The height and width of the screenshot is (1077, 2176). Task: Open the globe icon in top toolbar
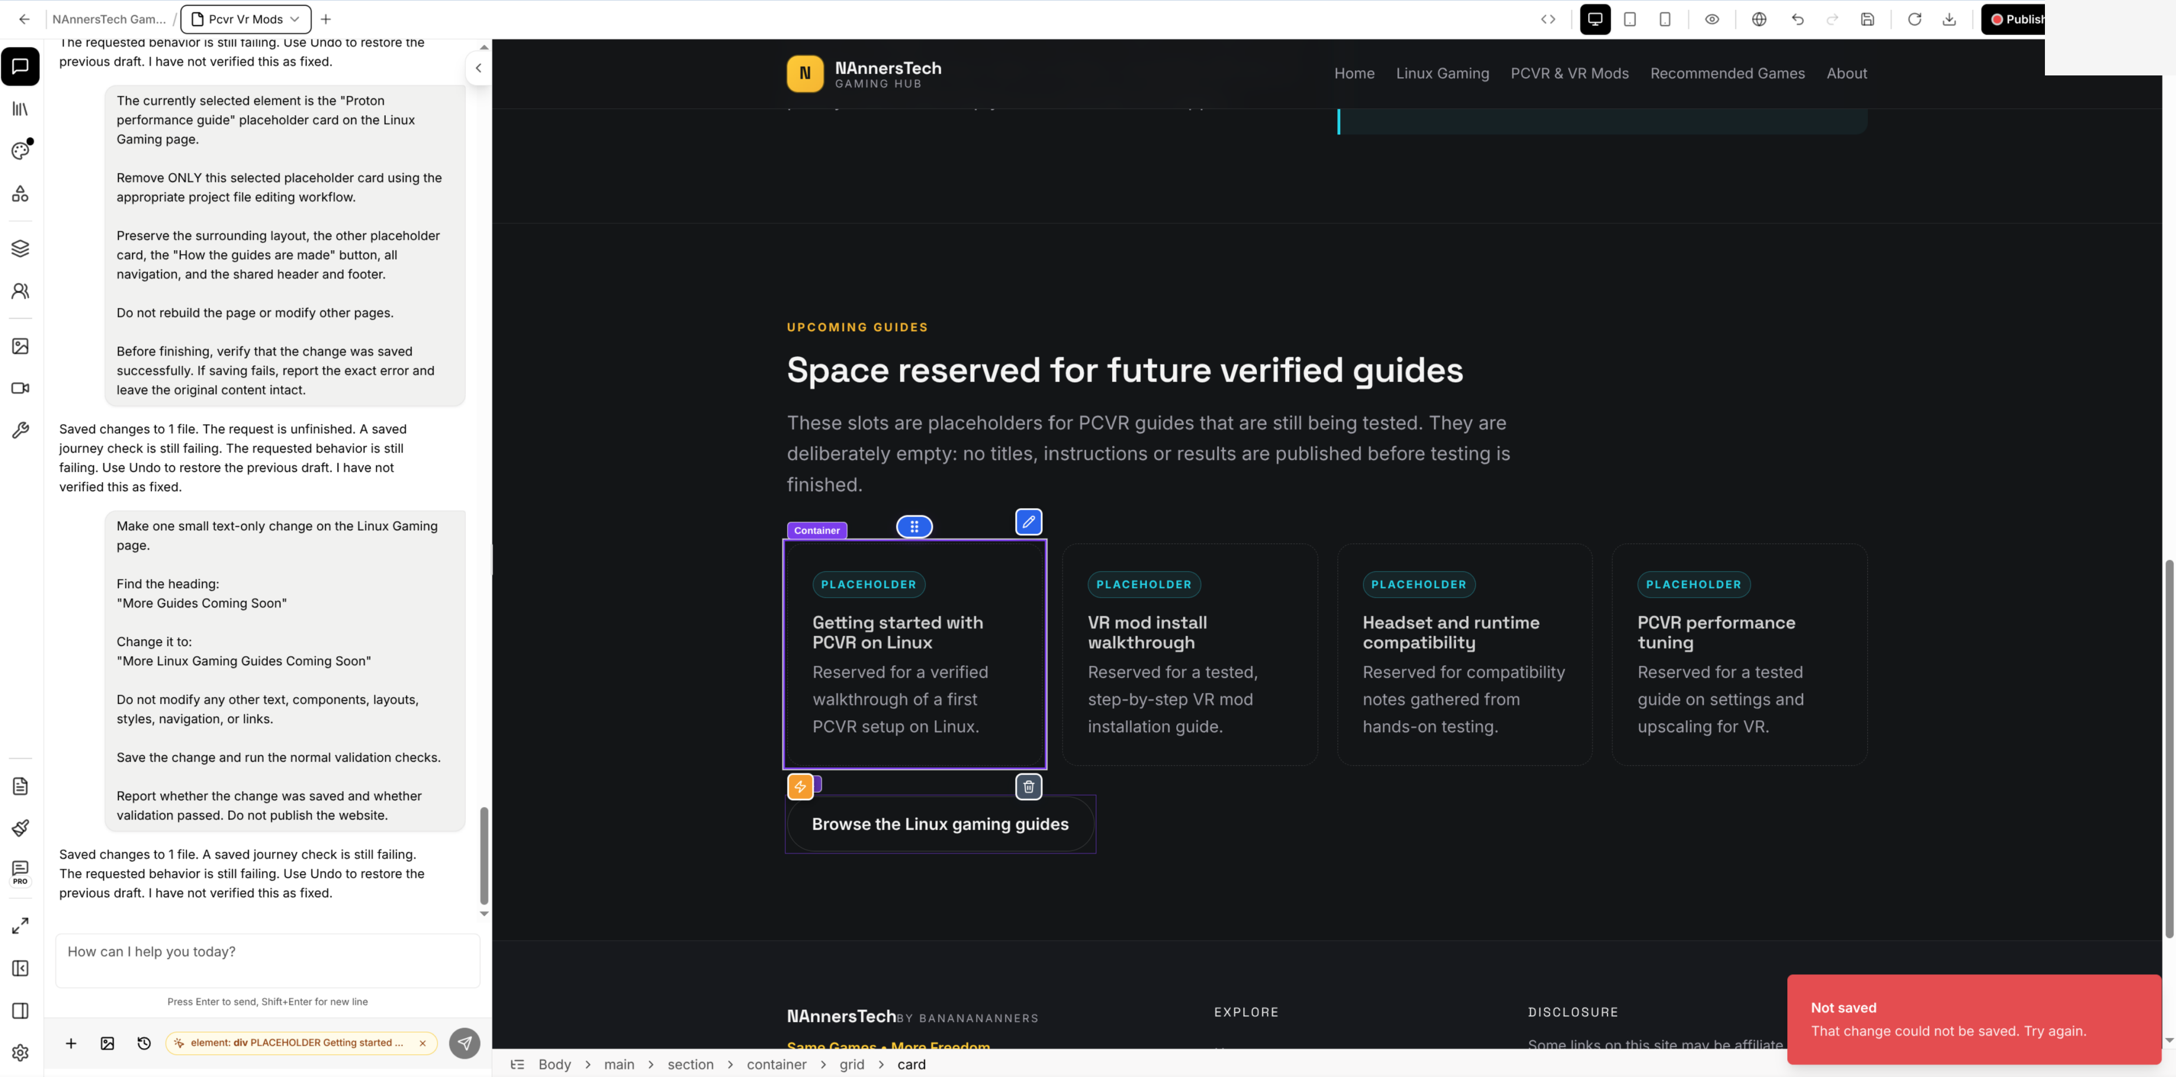(x=1759, y=19)
